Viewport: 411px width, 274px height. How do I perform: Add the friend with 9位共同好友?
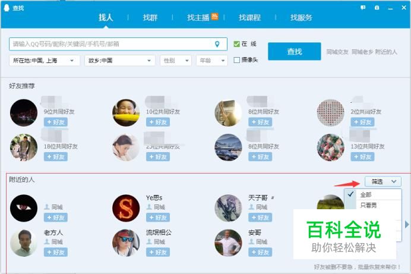click(56, 122)
